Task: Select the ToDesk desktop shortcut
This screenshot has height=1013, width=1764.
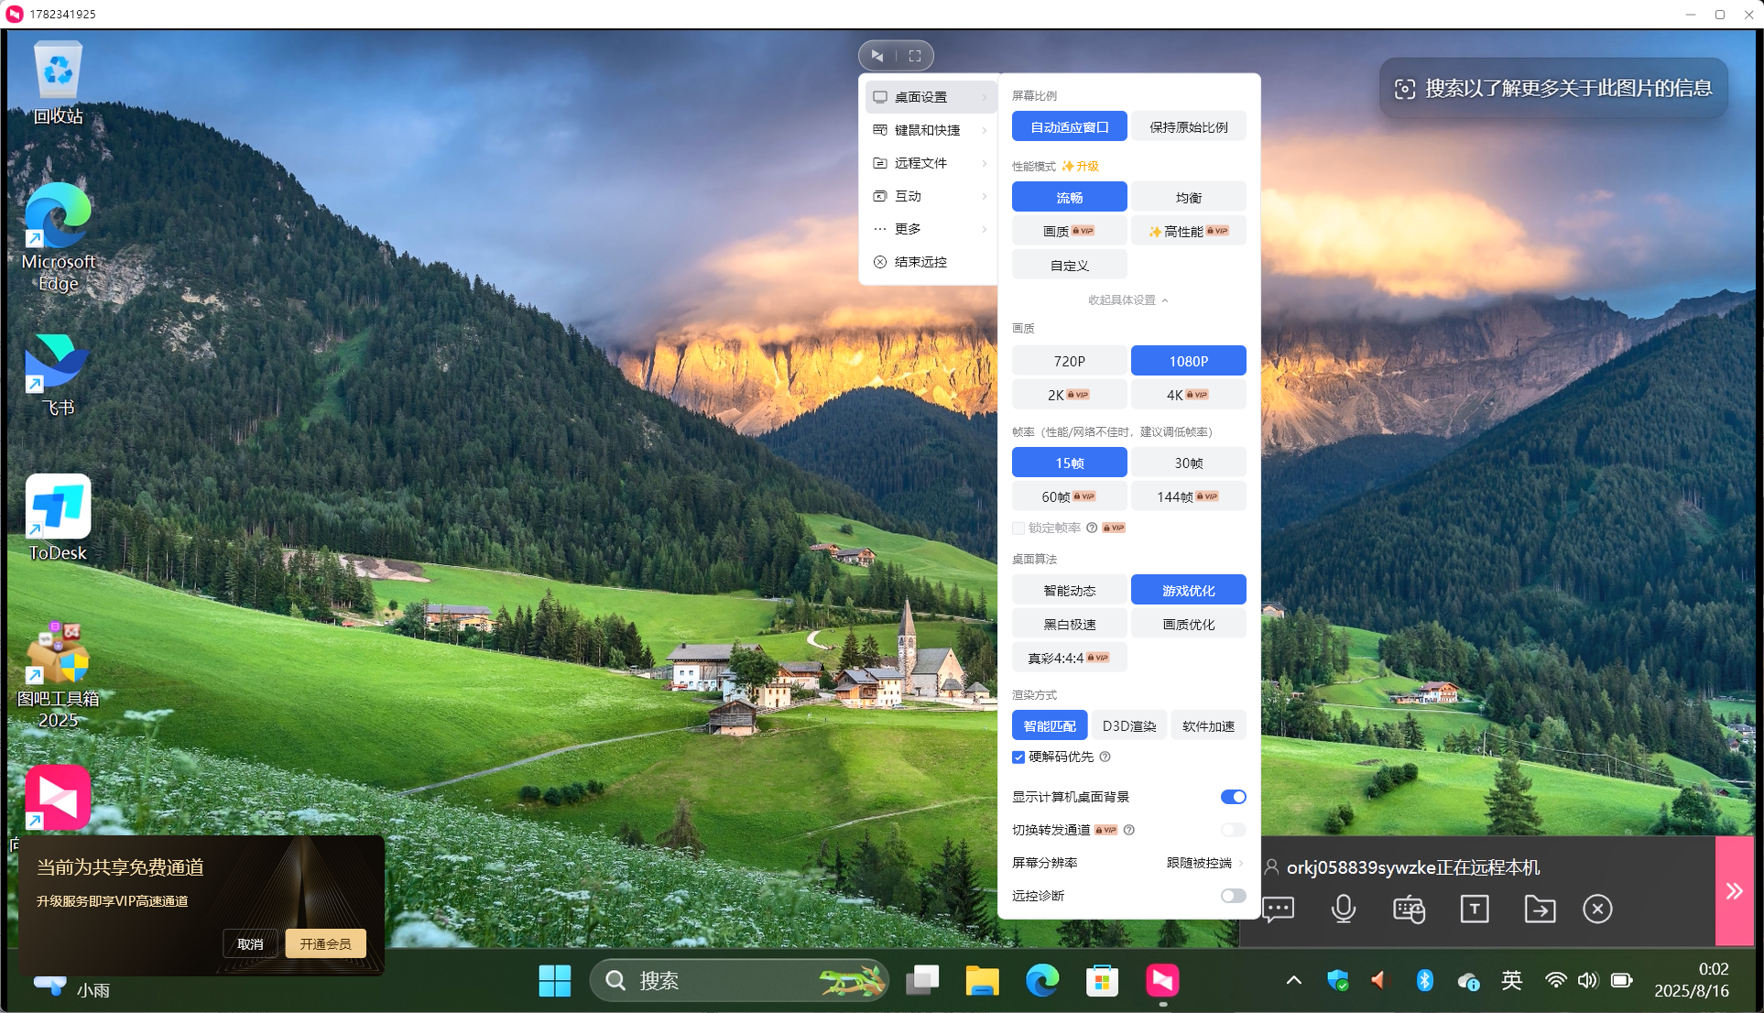Action: click(x=58, y=518)
